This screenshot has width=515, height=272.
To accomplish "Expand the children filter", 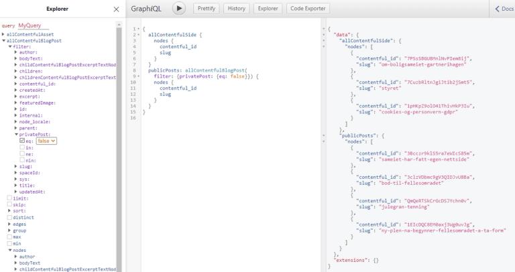I will (x=16, y=71).
